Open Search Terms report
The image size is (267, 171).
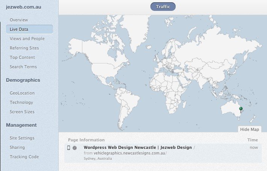point(23,67)
